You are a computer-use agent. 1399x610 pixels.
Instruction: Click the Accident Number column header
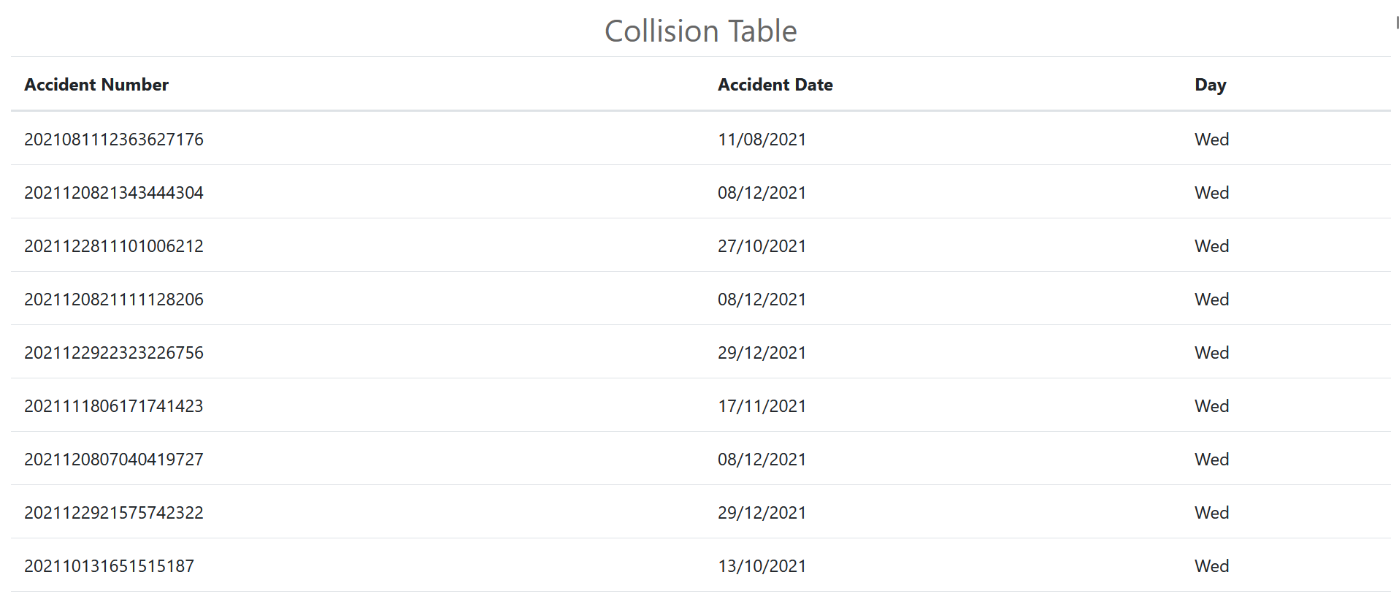click(96, 85)
